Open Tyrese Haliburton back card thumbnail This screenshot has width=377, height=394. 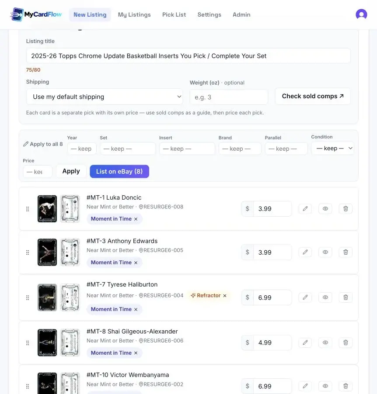coord(70,297)
